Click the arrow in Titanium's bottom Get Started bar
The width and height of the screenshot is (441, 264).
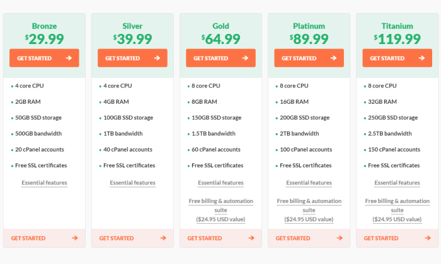tap(428, 238)
